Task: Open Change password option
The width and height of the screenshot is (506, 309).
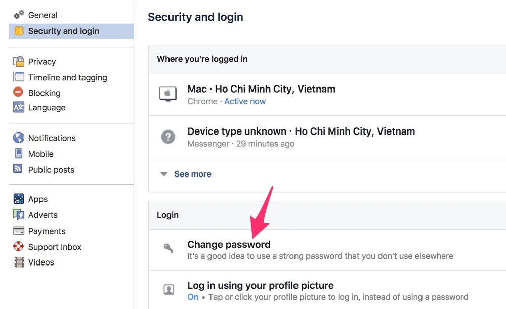Action: point(229,245)
